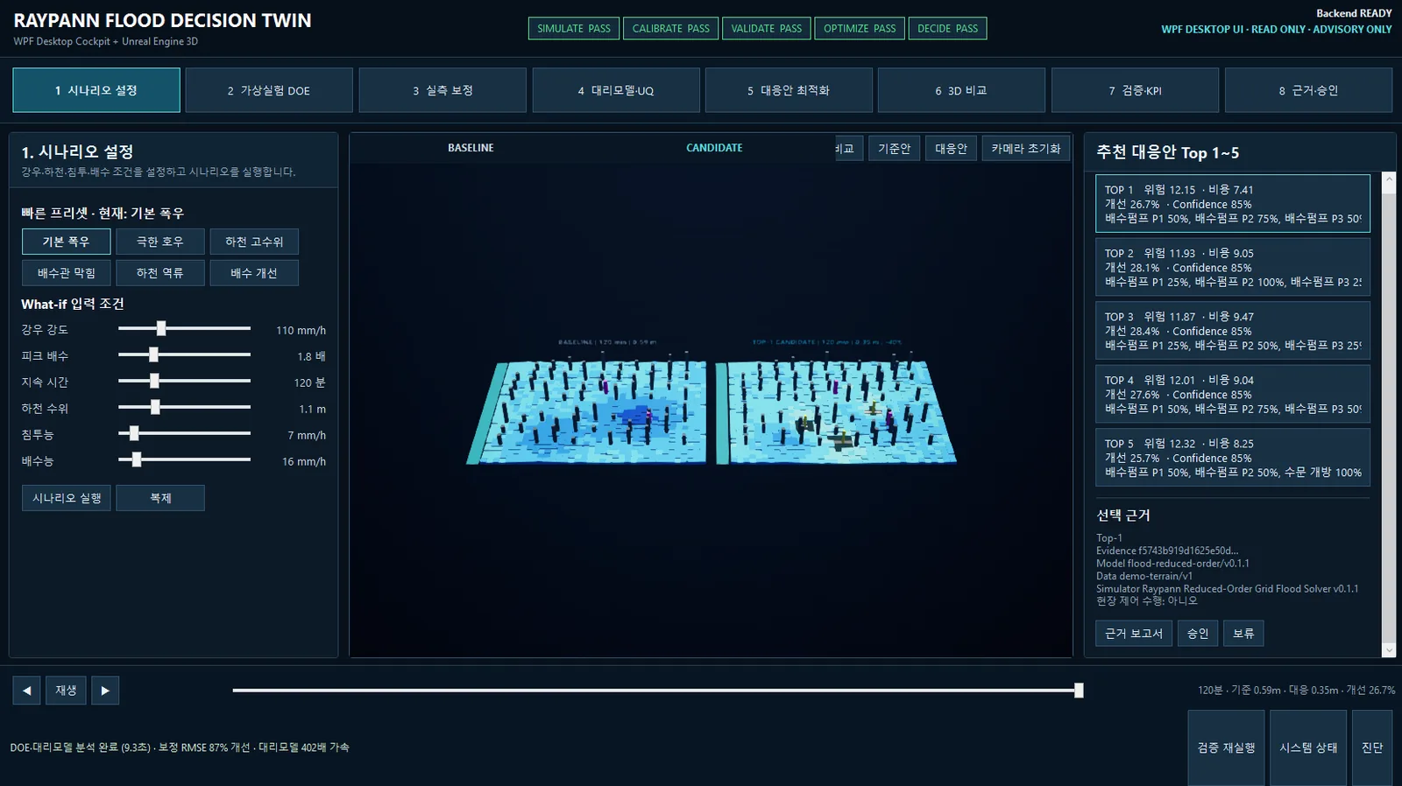Adjust the 침투능 slider handle
Image resolution: width=1402 pixels, height=786 pixels.
pyautogui.click(x=134, y=433)
